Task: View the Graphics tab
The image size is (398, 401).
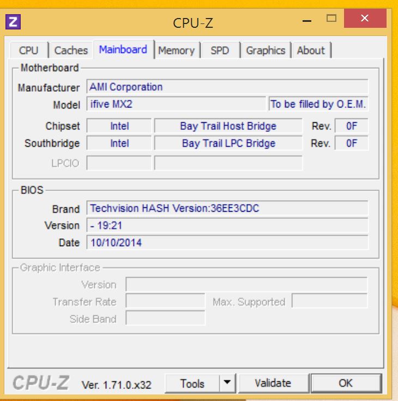Action: (266, 50)
